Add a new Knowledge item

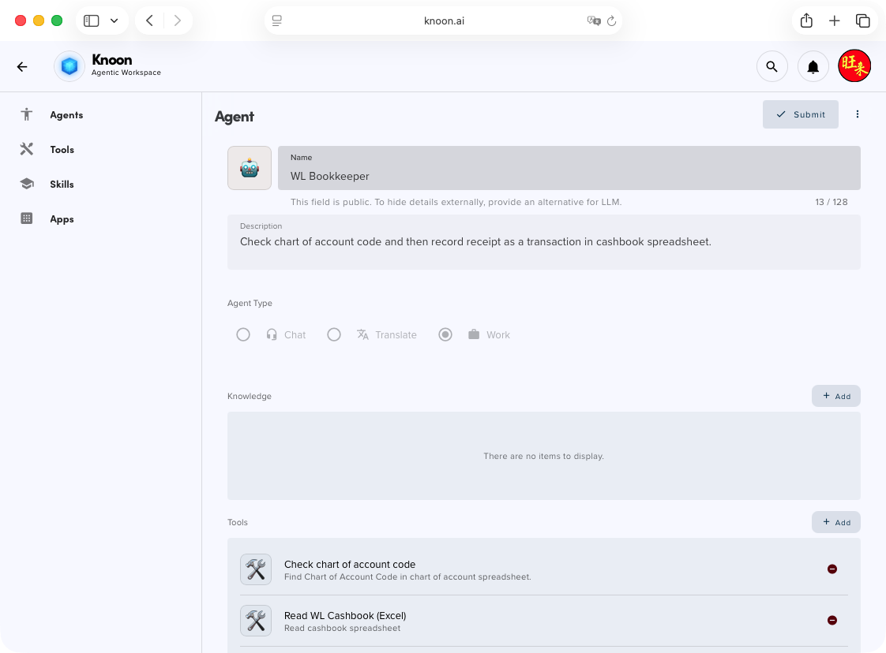point(835,396)
